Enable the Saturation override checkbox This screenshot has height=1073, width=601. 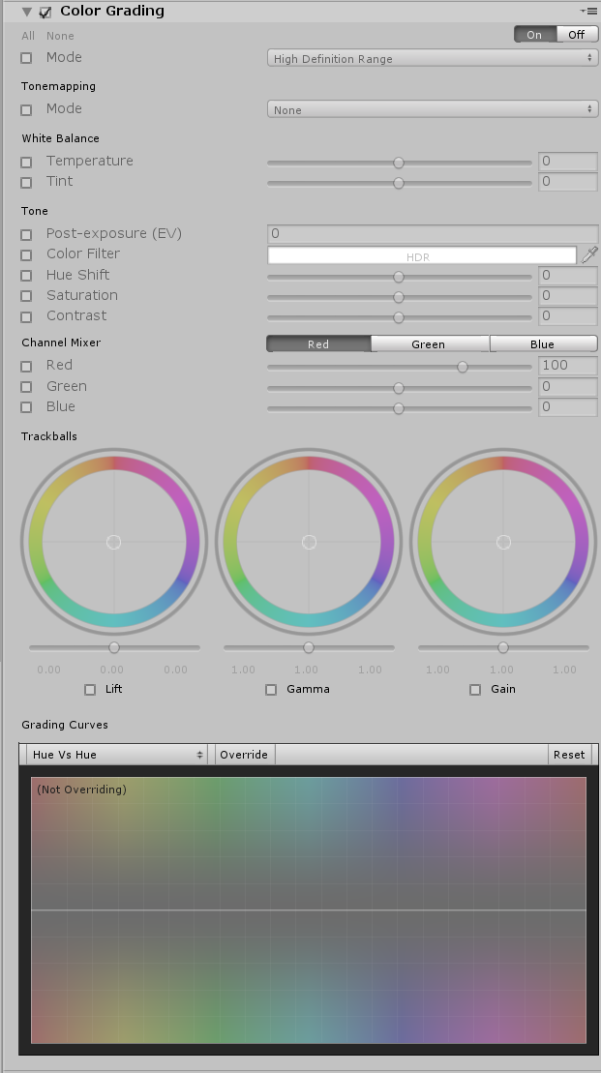tap(26, 296)
